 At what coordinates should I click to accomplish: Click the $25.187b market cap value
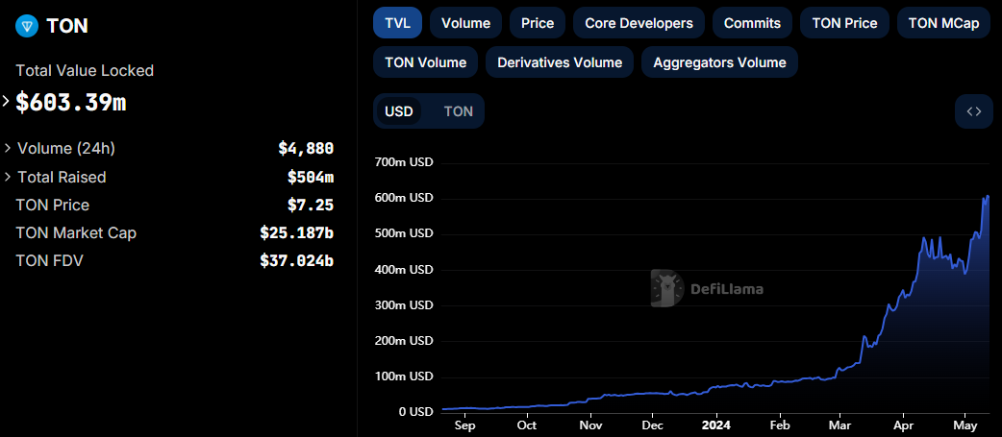point(296,232)
